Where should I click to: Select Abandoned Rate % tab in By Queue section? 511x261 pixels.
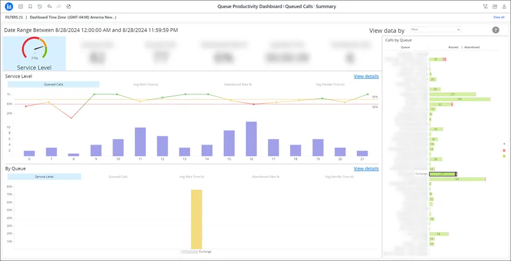(x=265, y=177)
